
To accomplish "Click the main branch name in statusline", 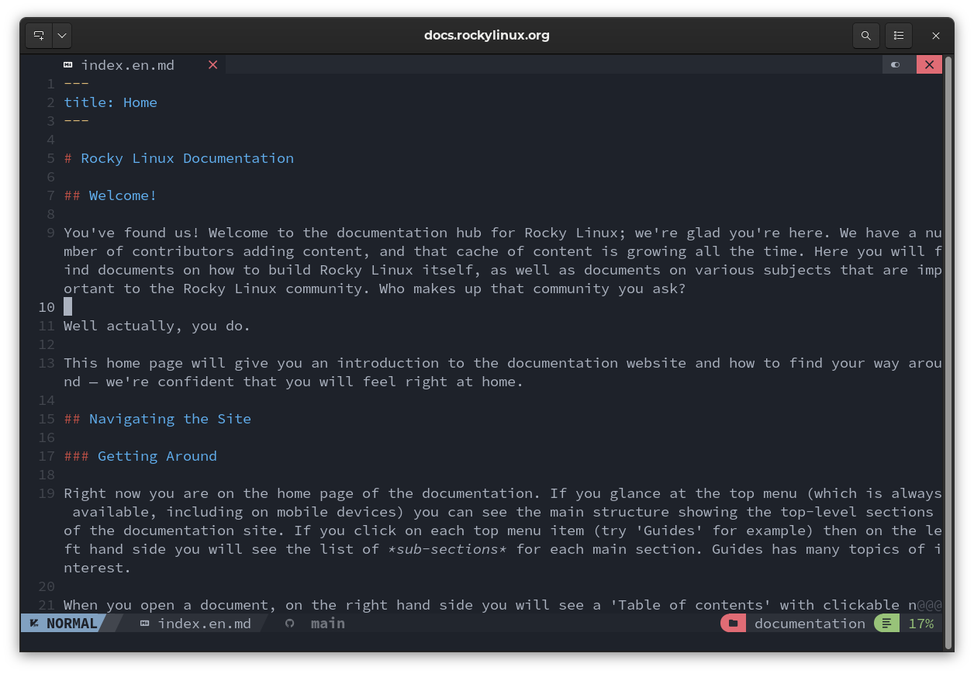I will point(328,623).
